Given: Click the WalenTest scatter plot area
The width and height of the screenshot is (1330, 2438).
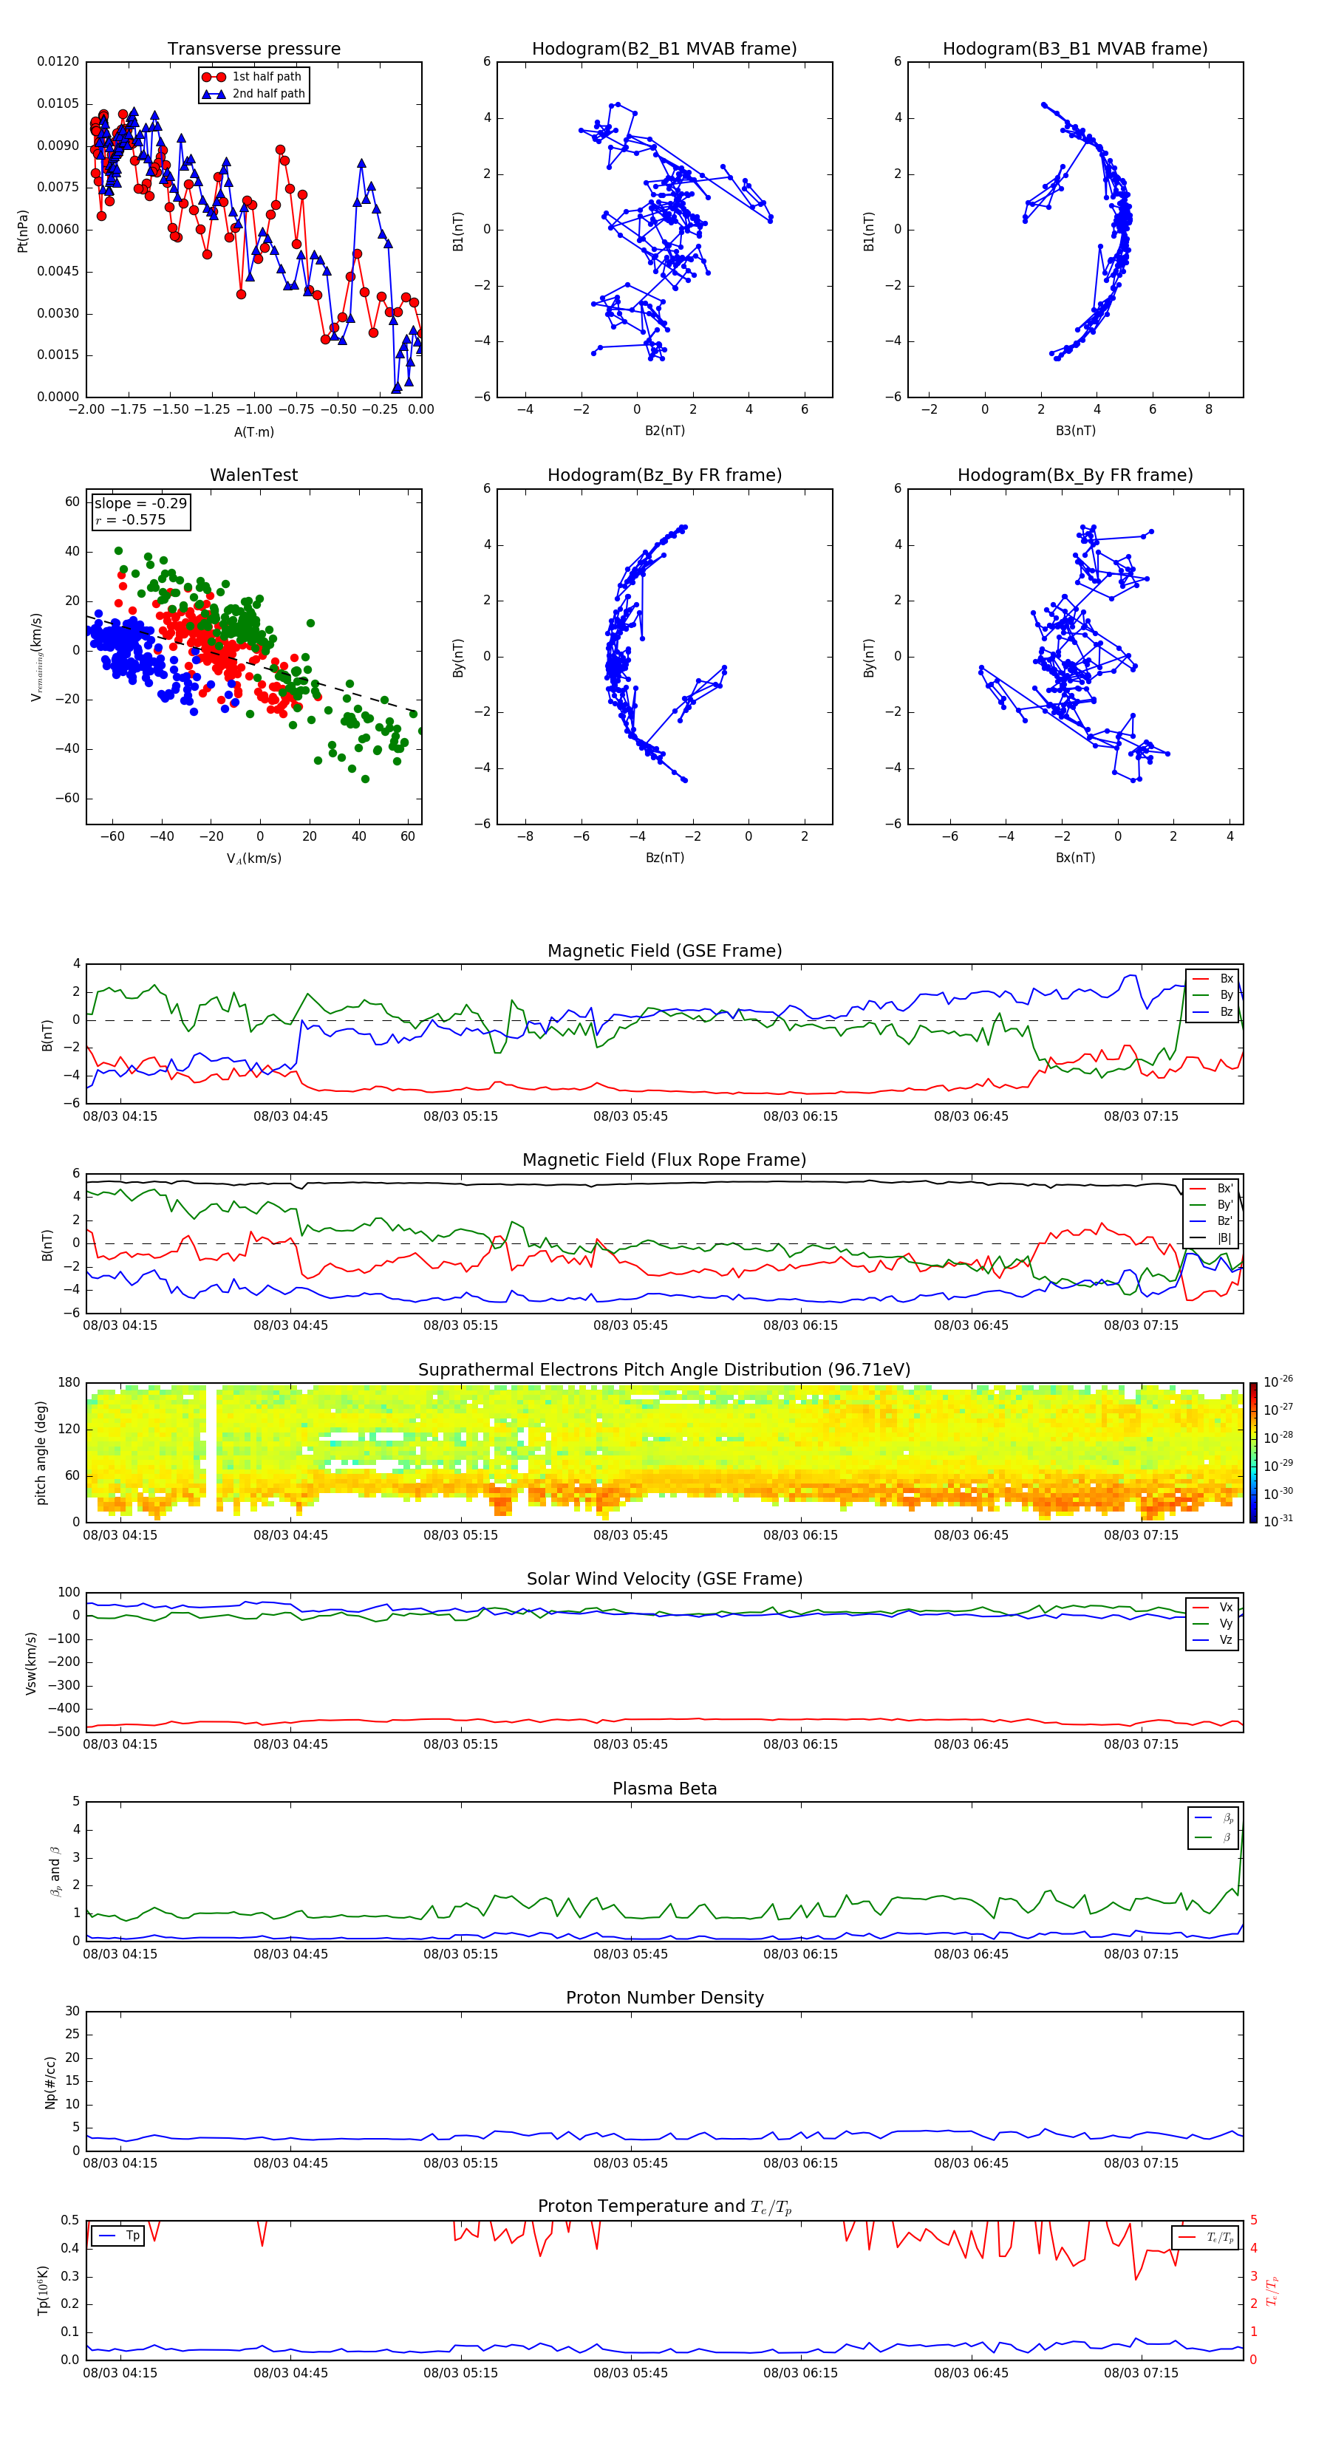Looking at the screenshot, I should pyautogui.click(x=253, y=657).
